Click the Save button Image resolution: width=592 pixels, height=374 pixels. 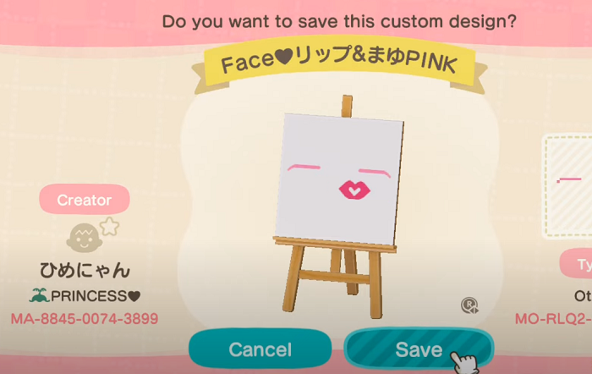419,349
